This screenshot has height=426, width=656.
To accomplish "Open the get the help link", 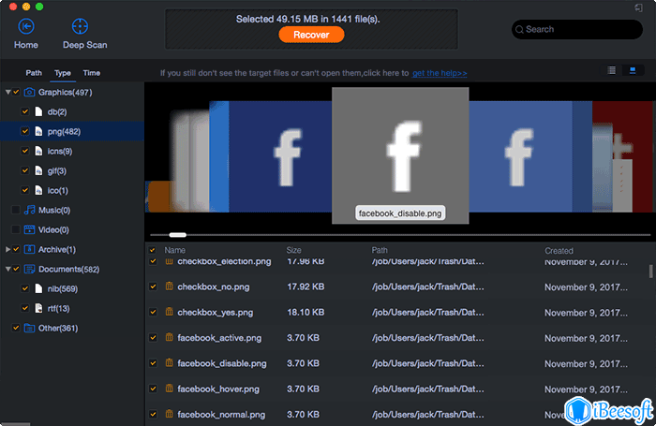I will (440, 73).
